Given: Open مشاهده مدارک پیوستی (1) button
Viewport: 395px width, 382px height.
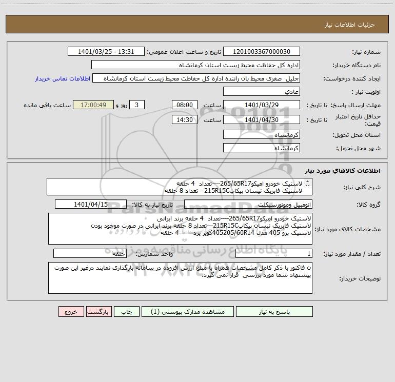Looking at the screenshot, I should [x=188, y=311].
